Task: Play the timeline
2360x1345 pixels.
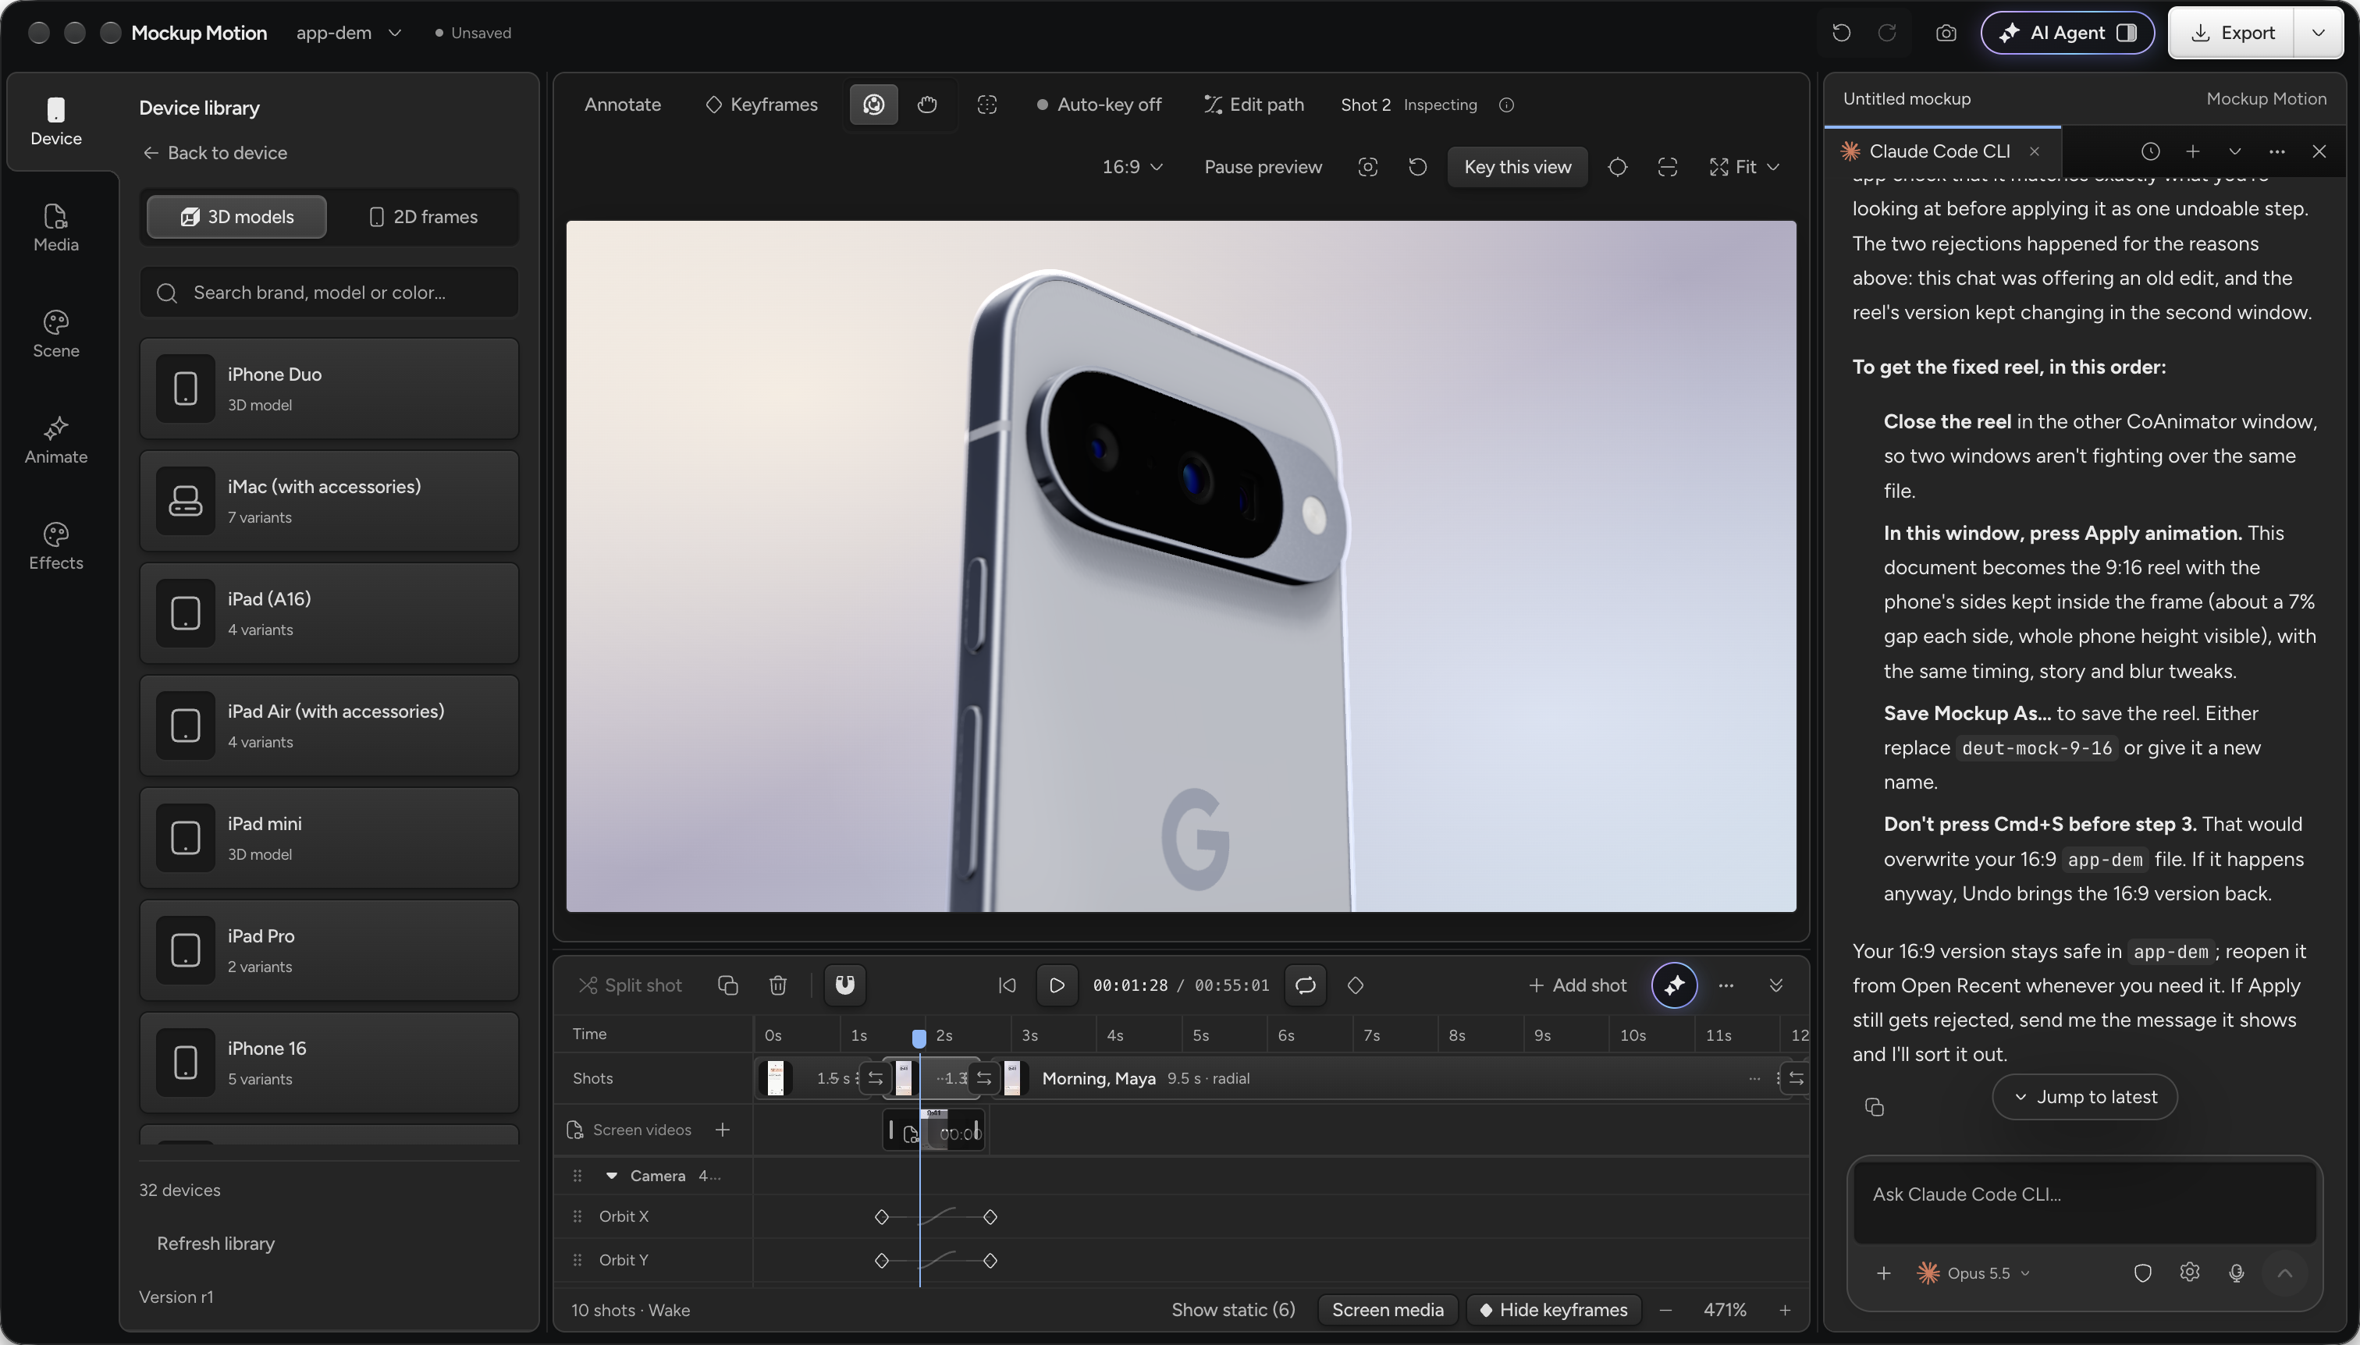Action: pos(1056,985)
